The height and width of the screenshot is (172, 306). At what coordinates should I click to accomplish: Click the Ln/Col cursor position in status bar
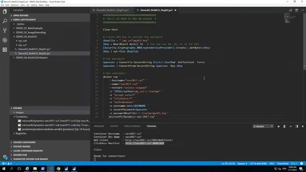pos(229,163)
